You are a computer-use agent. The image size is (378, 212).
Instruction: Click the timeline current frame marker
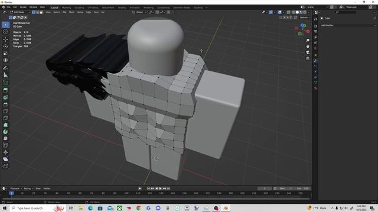[11, 193]
